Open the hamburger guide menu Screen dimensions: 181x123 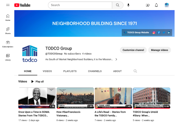[8, 5]
